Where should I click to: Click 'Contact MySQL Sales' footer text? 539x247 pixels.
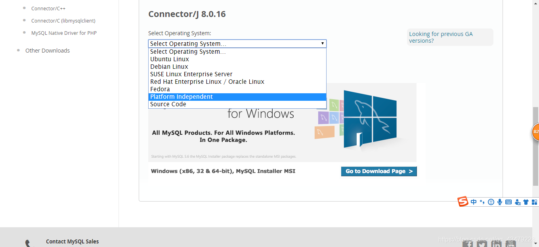[x=72, y=241]
